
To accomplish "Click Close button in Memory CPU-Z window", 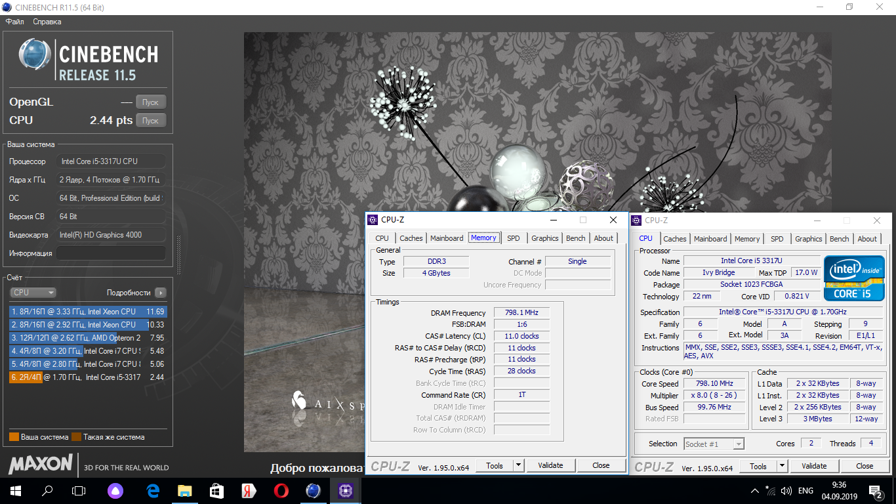I will coord(601,466).
